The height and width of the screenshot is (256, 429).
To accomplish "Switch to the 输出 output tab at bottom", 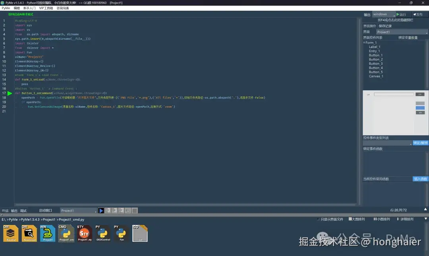I will pos(14,211).
